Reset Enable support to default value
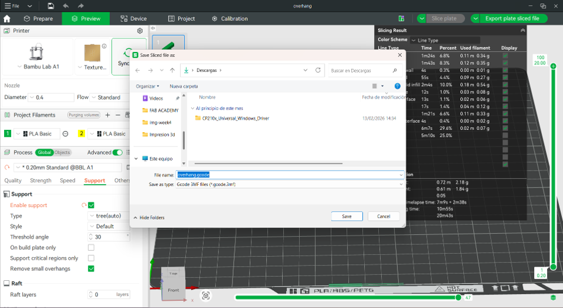Image resolution: width=563 pixels, height=308 pixels. click(x=84, y=205)
